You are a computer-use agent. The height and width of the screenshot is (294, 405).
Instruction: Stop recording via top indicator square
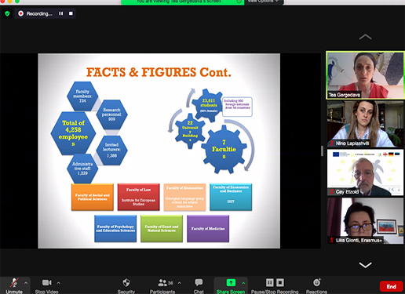71,13
